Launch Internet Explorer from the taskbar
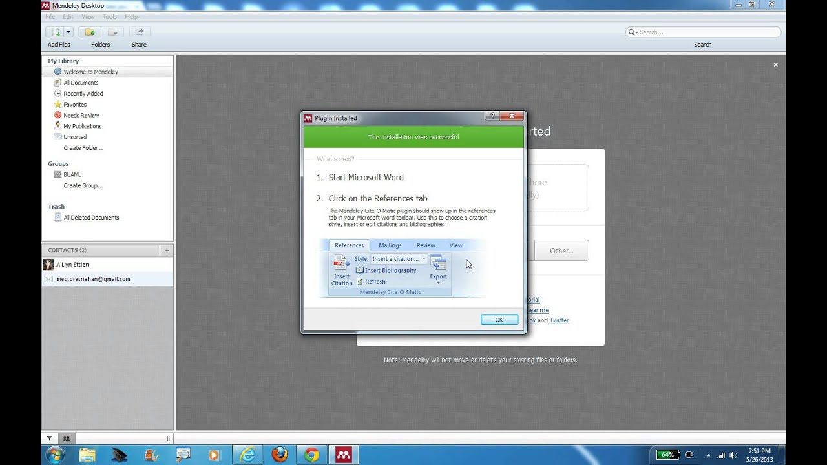Viewport: 827px width, 465px height. click(247, 455)
